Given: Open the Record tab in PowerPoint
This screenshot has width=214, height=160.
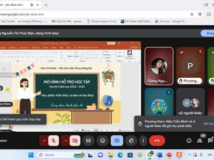Looking at the screenshot, I should click(x=45, y=48).
